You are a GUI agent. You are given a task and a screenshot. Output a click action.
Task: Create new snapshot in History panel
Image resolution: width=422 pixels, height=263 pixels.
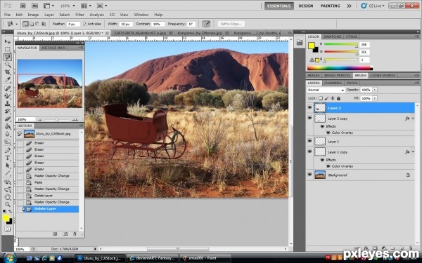click(x=65, y=234)
